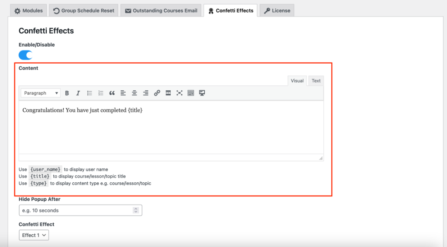Switch to the Modules tab
The width and height of the screenshot is (447, 247).
click(29, 10)
